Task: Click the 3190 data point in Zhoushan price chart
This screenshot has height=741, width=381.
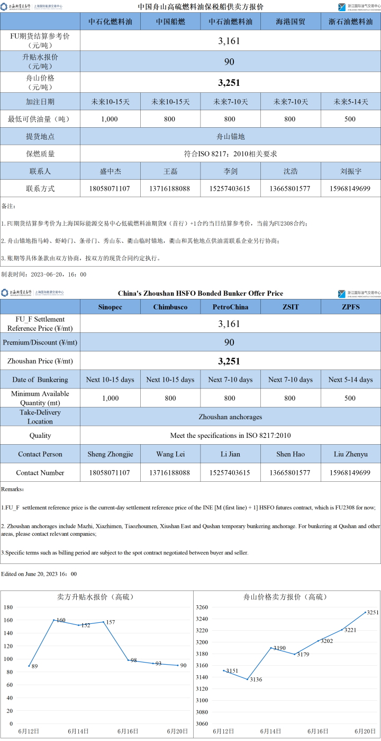Action: coord(271,648)
